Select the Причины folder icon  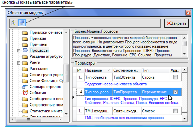coord(25,45)
